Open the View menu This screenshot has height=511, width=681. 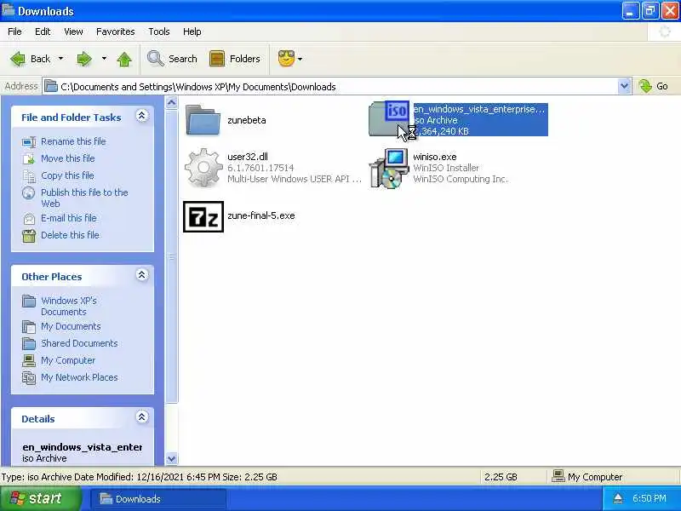point(73,32)
